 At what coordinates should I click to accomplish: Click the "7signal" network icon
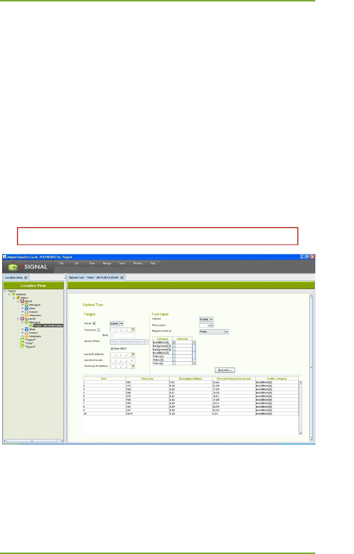22,340
